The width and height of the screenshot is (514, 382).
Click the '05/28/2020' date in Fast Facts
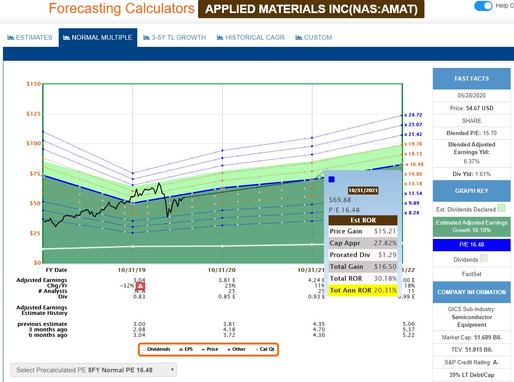(x=472, y=96)
